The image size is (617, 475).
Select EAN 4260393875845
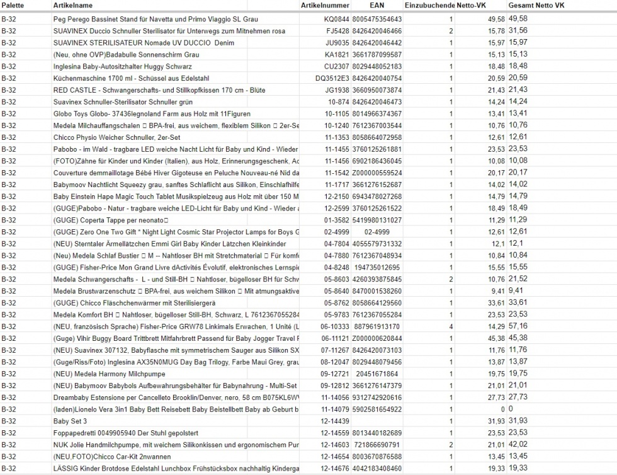tap(377, 279)
